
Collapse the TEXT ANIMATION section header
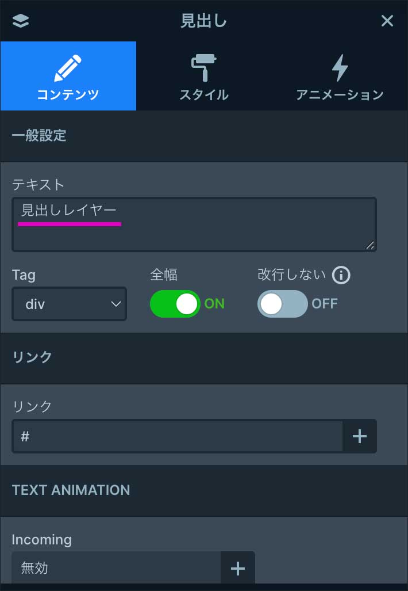204,490
